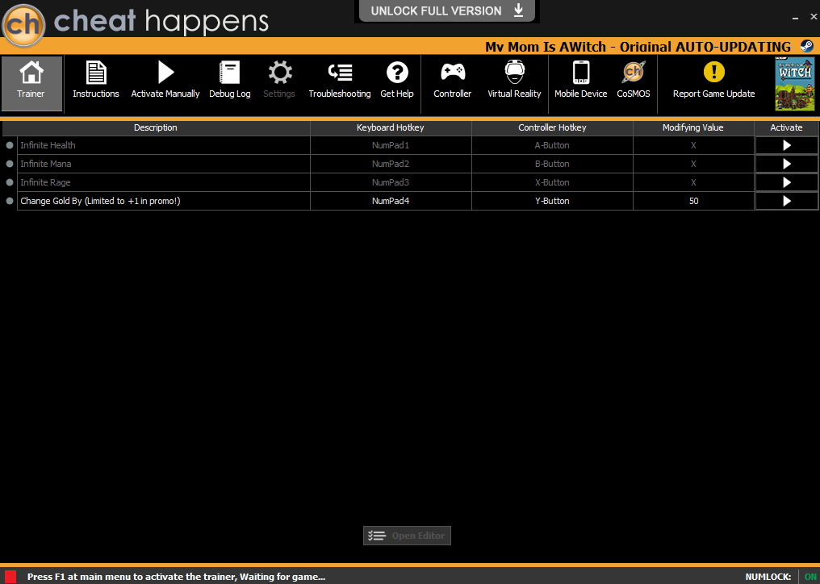The width and height of the screenshot is (820, 584).
Task: Select the NumPad3 keyboard hotkey cell
Action: click(391, 182)
